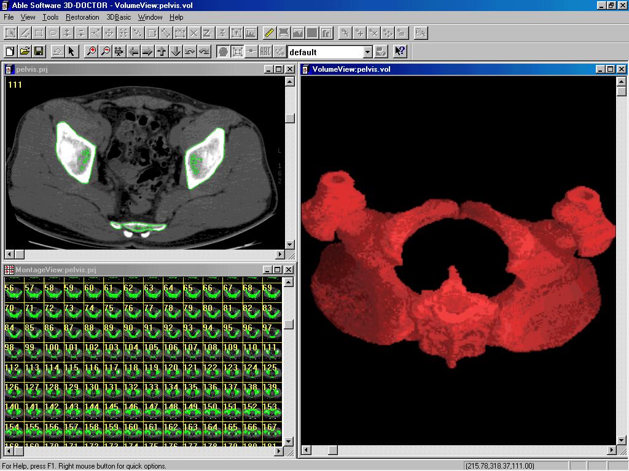
Task: Click the bar chart icon right of solid gray square
Action: [x=326, y=33]
